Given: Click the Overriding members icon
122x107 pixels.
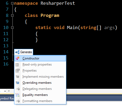Looking at the screenshot, I should [18, 83].
